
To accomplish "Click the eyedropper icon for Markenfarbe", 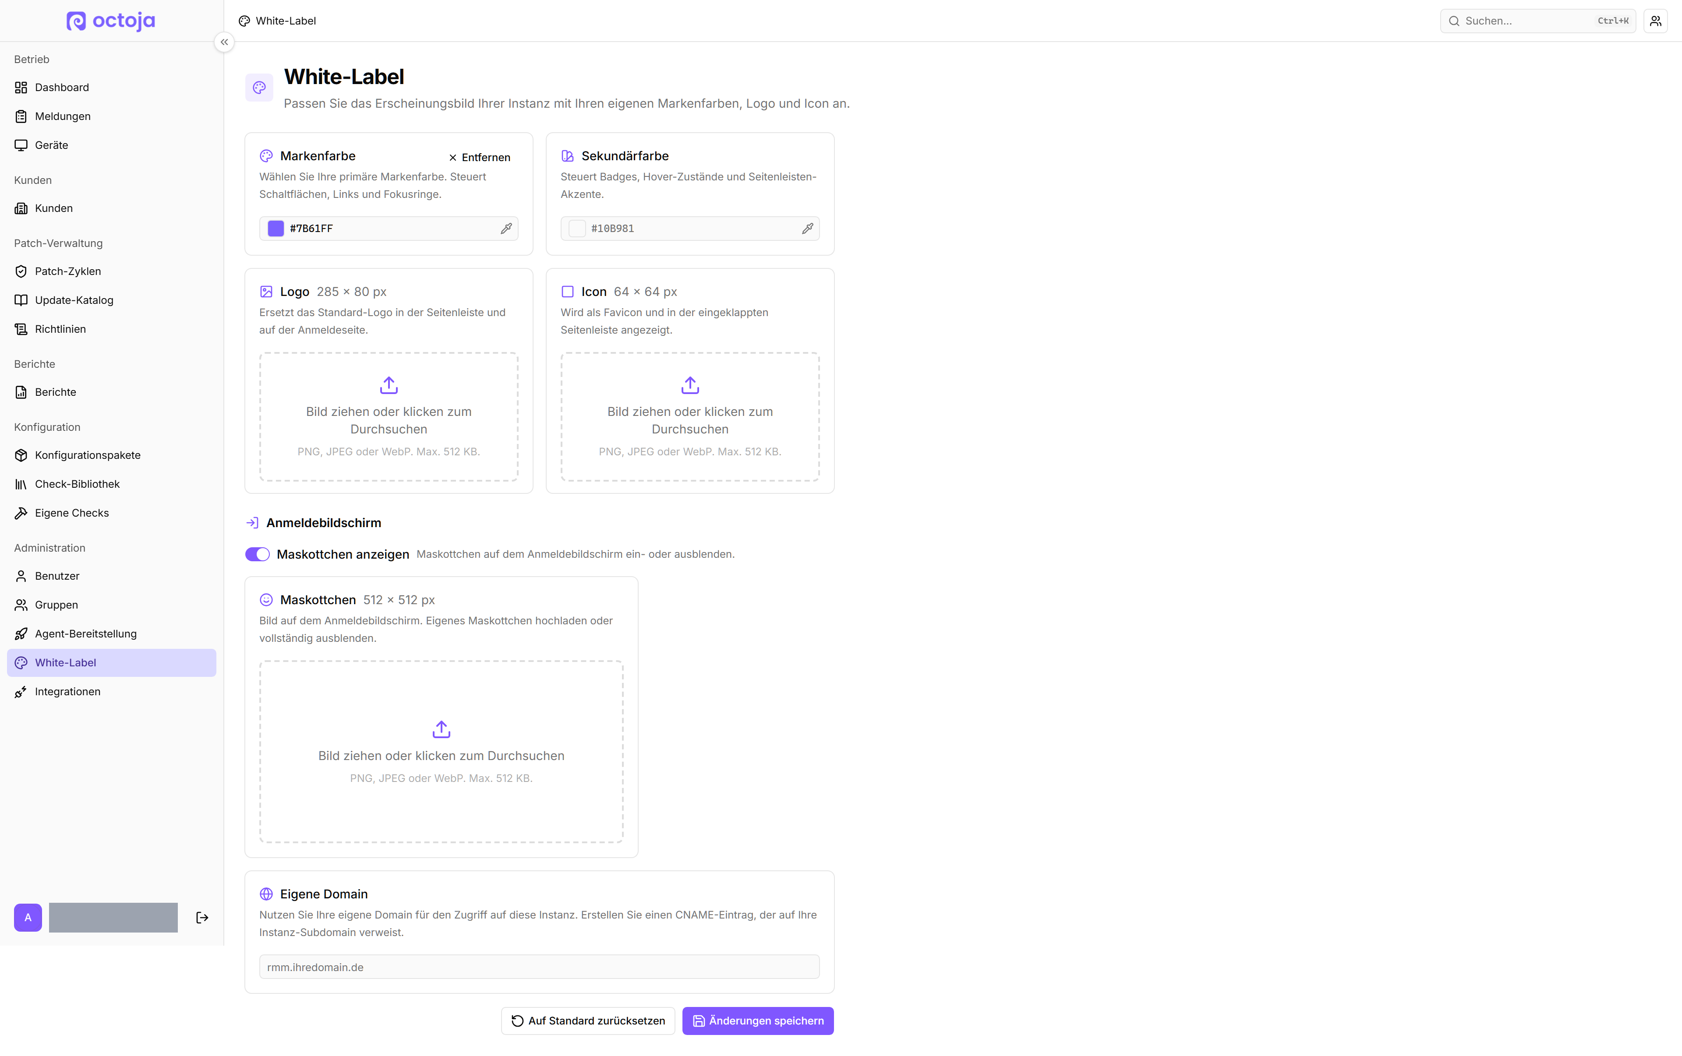I will click(506, 228).
